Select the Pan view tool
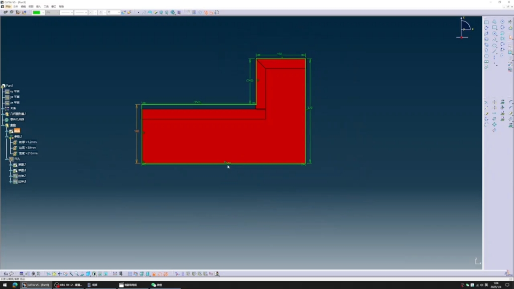 (x=60, y=274)
